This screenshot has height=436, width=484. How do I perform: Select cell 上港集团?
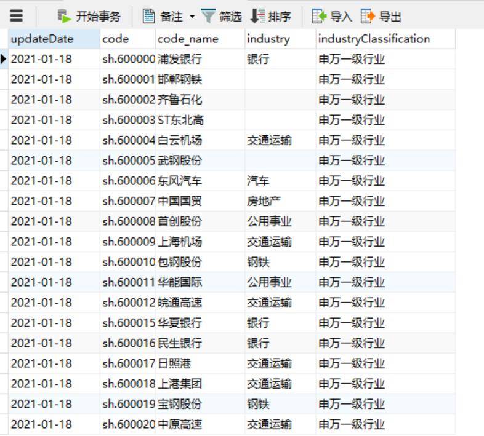[200, 384]
